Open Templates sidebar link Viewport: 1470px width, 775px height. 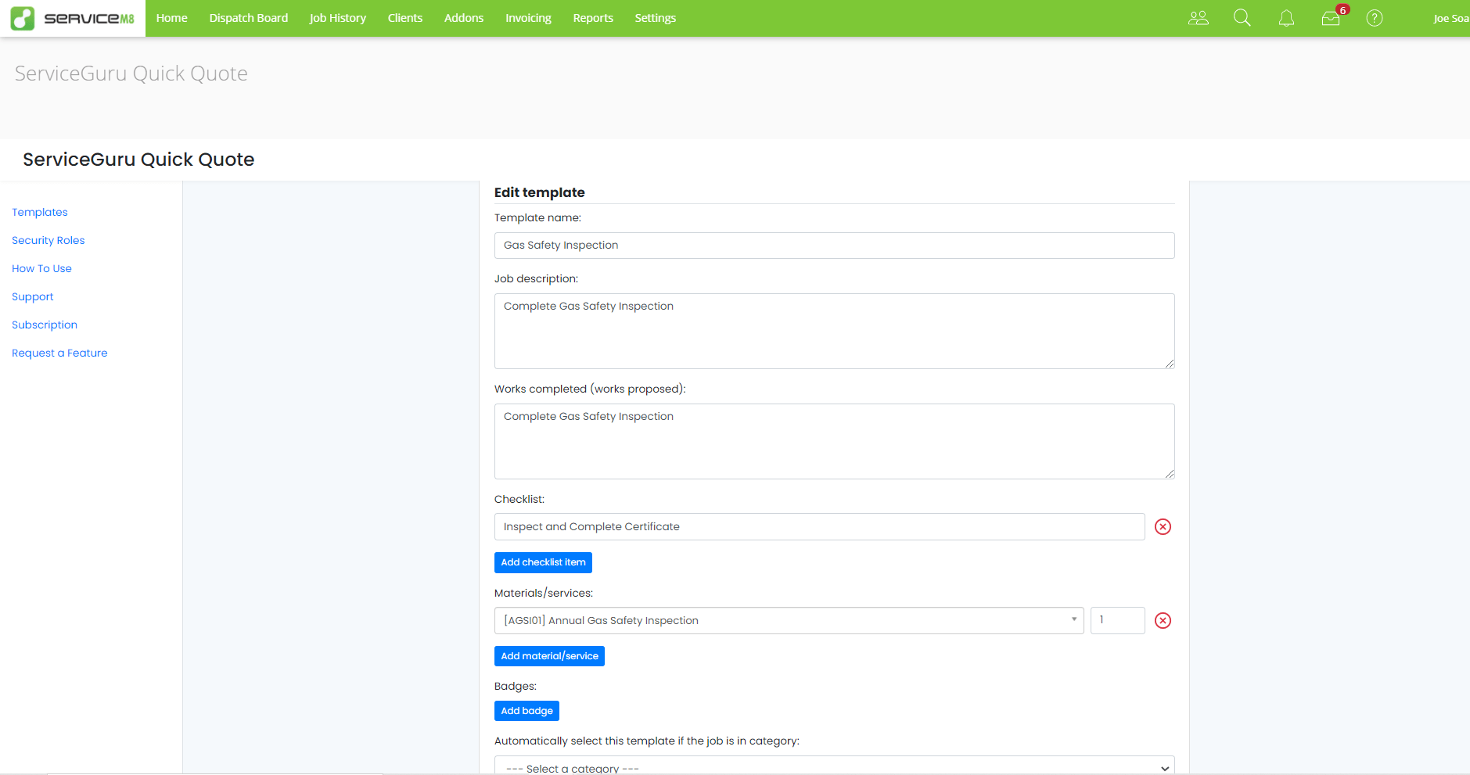[40, 213]
